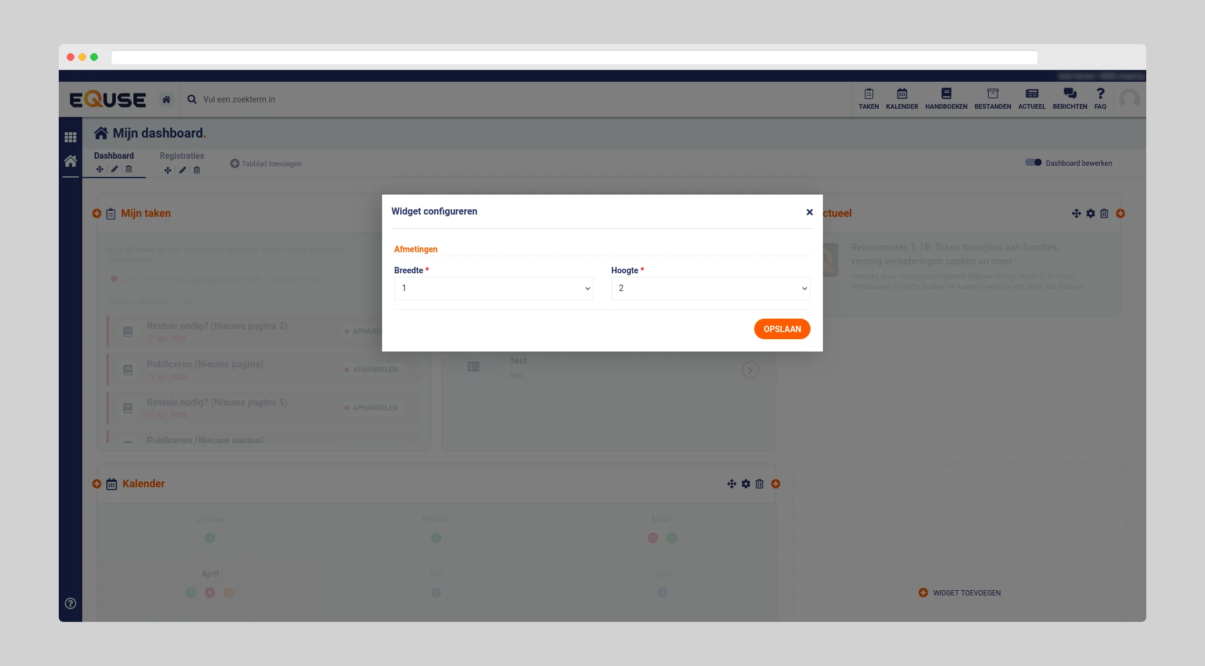Open the Breedte dropdown

(493, 288)
